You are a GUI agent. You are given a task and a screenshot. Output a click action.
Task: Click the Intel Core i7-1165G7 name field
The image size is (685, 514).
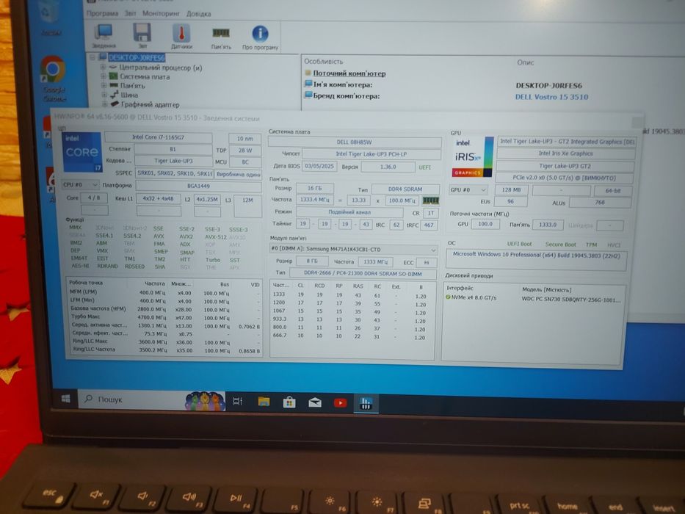pos(158,137)
